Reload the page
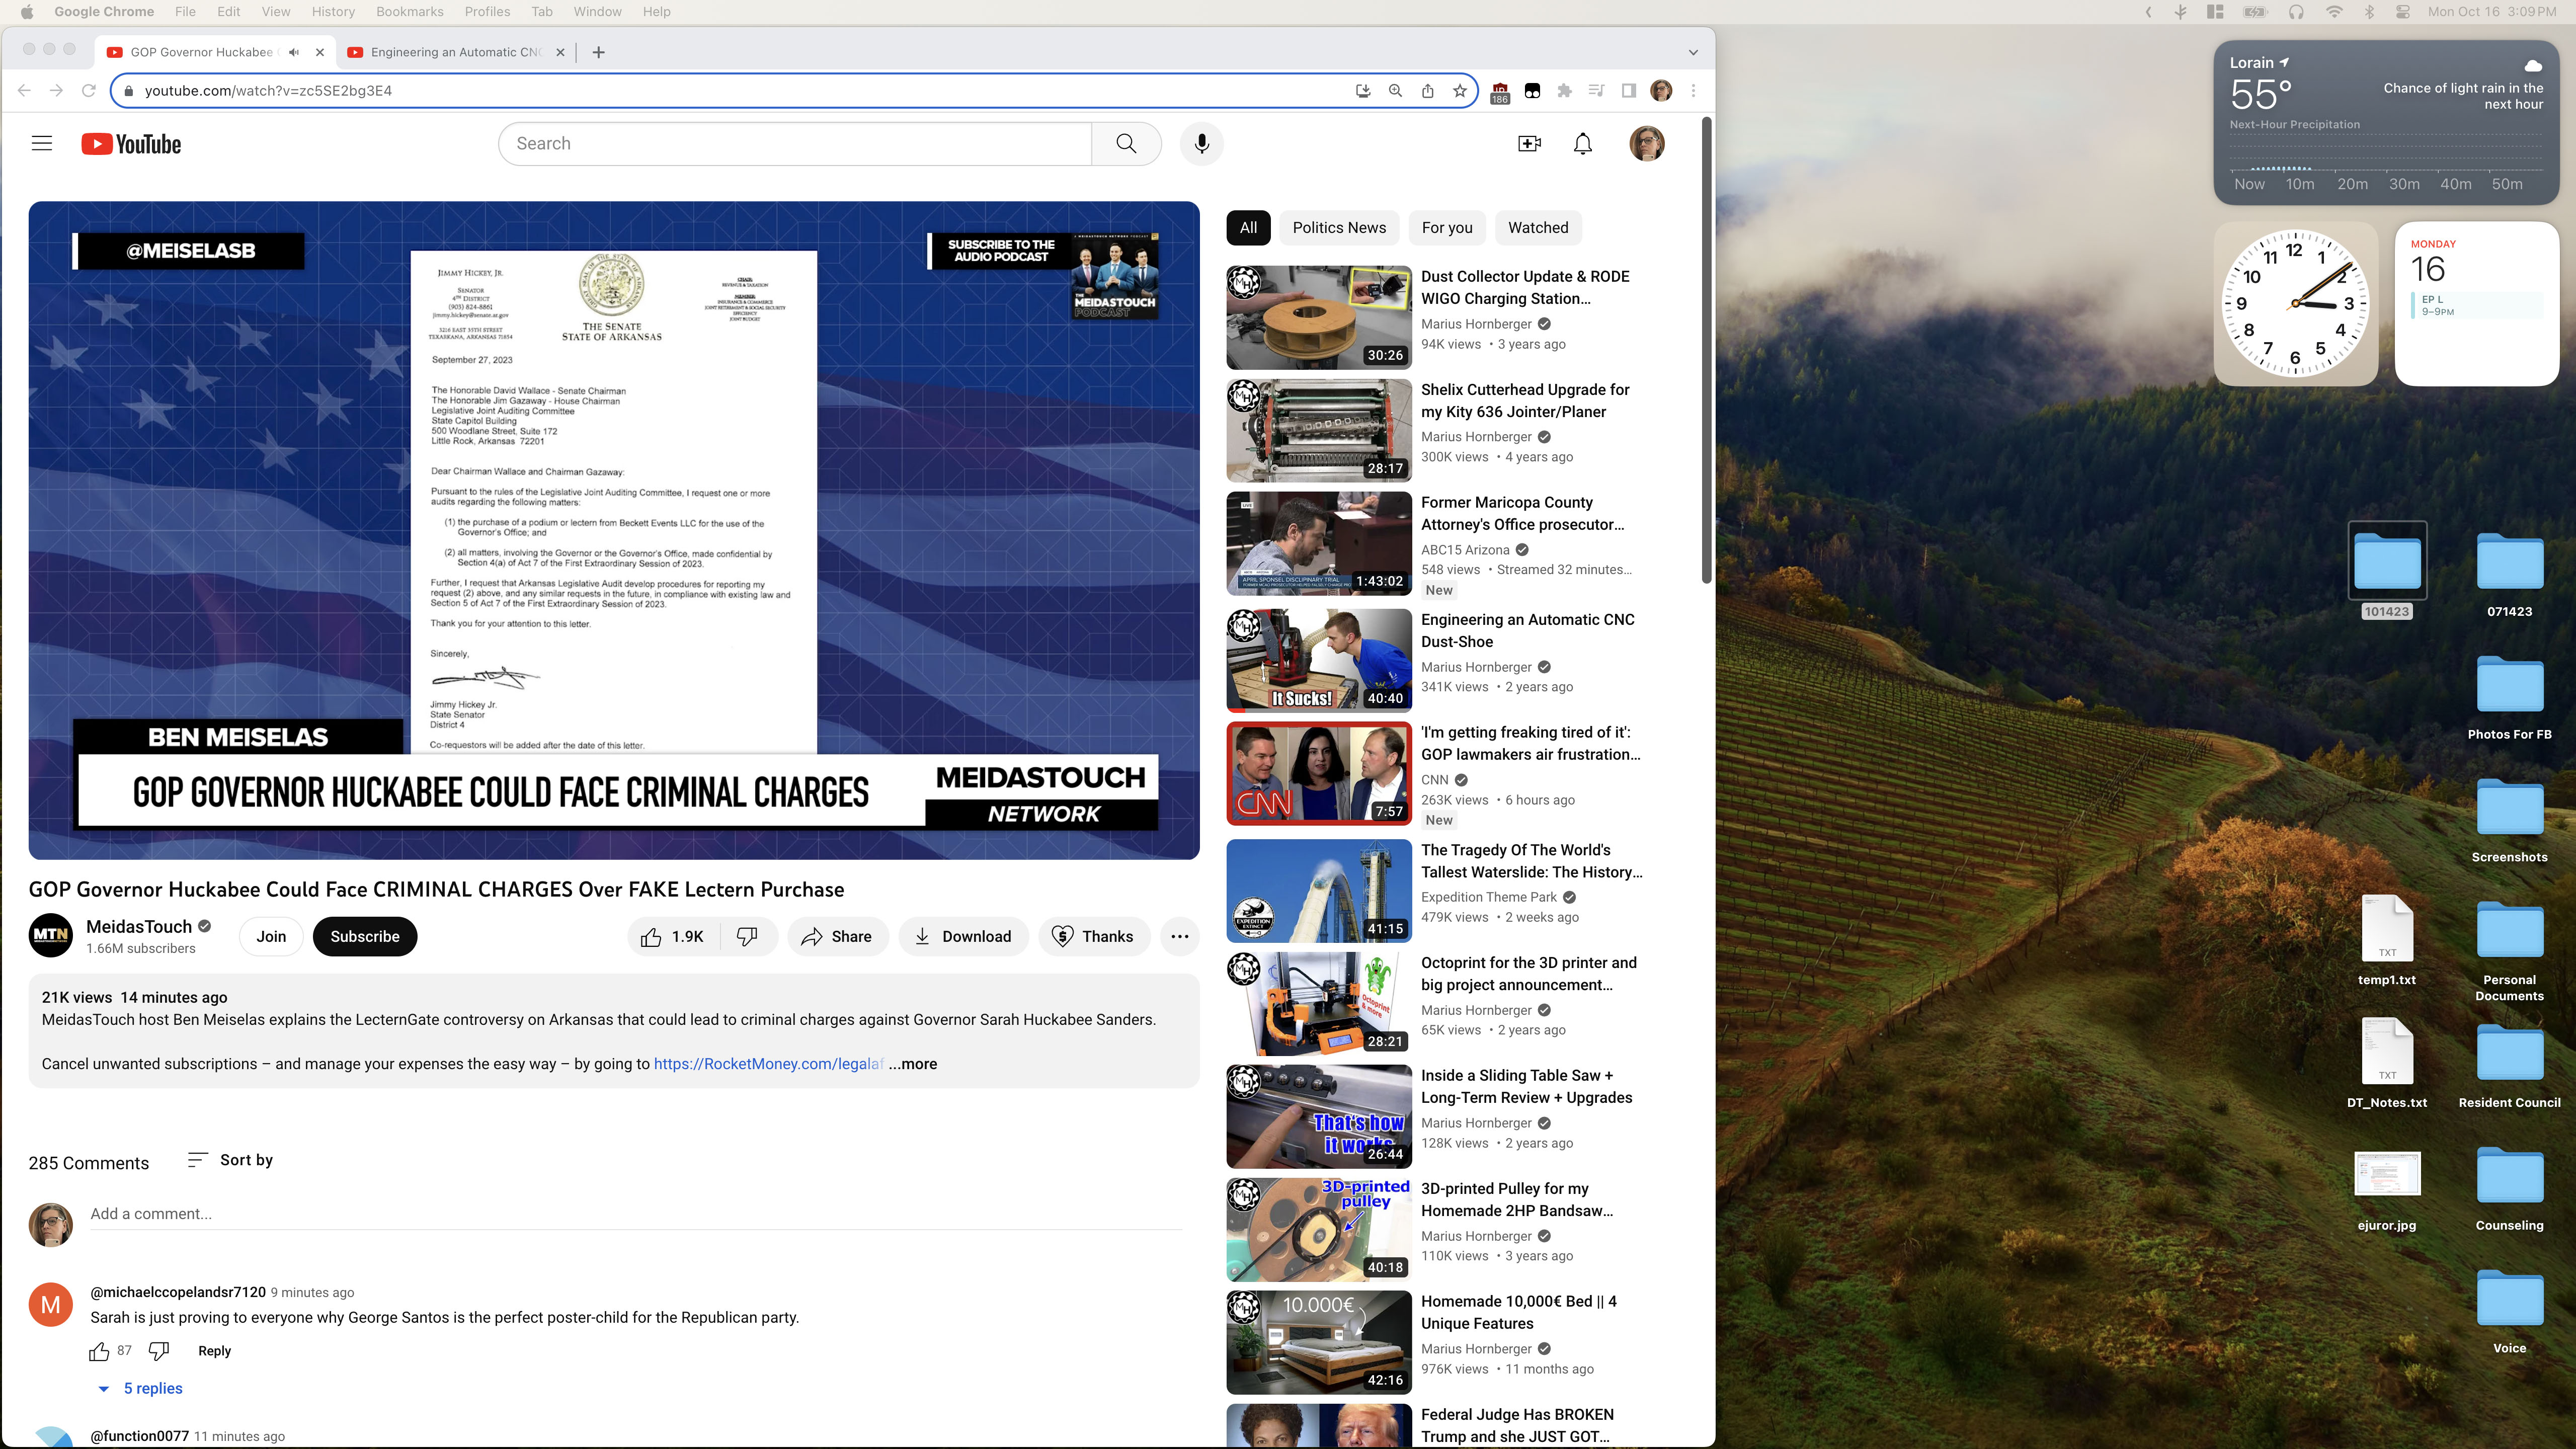2576x1449 pixels. coord(88,91)
